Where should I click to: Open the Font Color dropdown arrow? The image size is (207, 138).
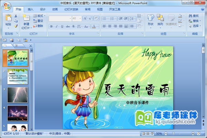pyautogui.click(x=98, y=27)
